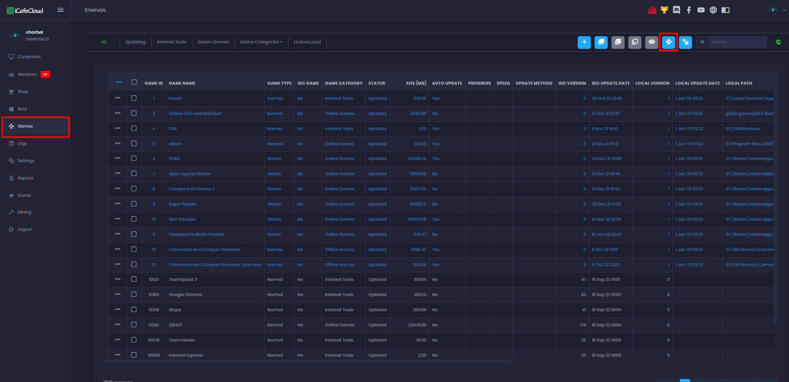Click the yellow trophy icon
The height and width of the screenshot is (382, 789).
point(664,10)
